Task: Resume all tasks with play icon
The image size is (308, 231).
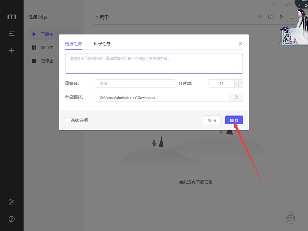Action: pos(281,17)
